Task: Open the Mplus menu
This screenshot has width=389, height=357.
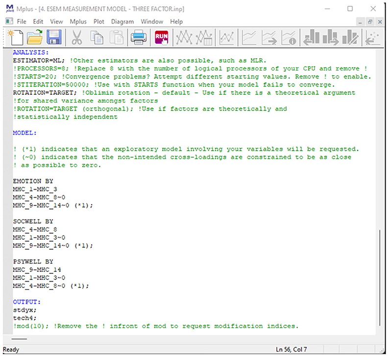Action: pyautogui.click(x=78, y=22)
